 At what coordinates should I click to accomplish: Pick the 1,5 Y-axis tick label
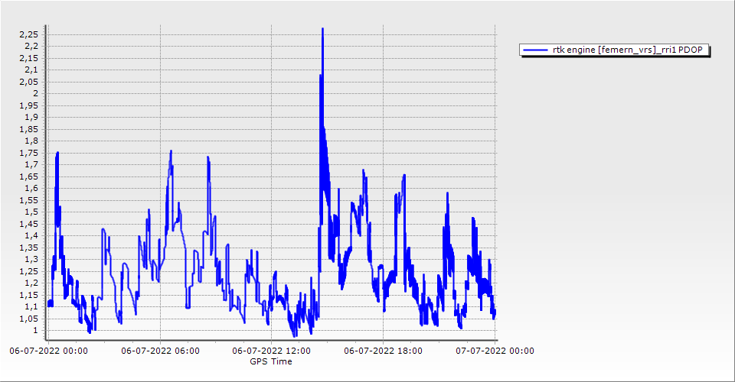tap(31, 212)
